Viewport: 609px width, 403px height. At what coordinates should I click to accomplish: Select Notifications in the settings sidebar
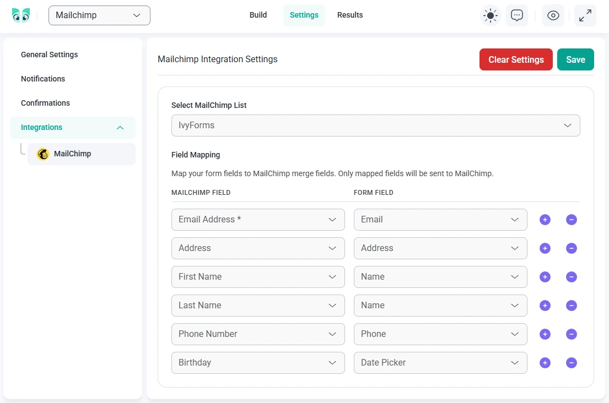click(x=42, y=79)
